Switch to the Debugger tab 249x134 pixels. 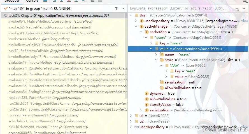coord(12,1)
